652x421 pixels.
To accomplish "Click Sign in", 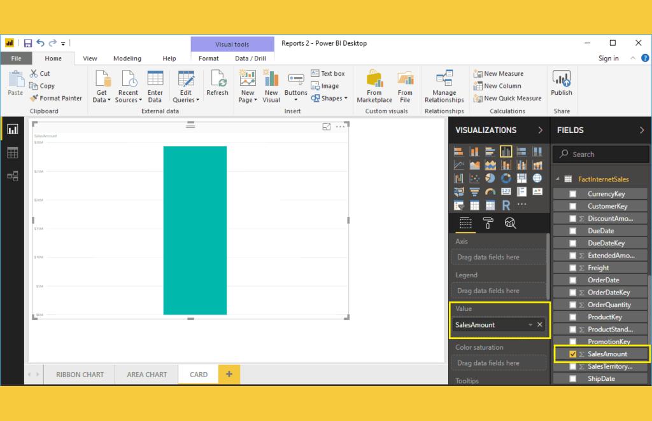I will pos(608,59).
